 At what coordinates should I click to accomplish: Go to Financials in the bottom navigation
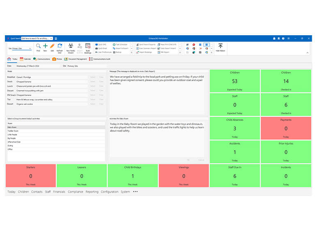click(x=59, y=192)
